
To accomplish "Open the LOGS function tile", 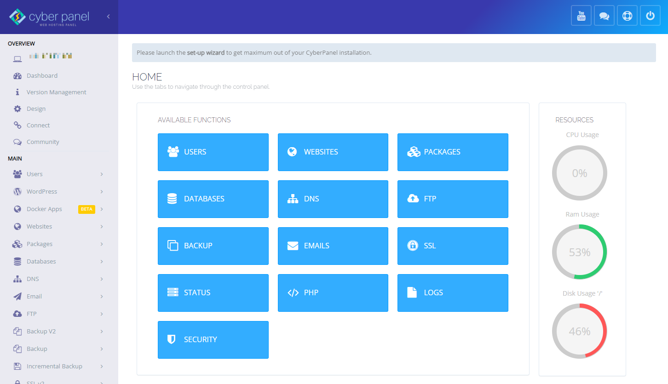I will tap(453, 293).
